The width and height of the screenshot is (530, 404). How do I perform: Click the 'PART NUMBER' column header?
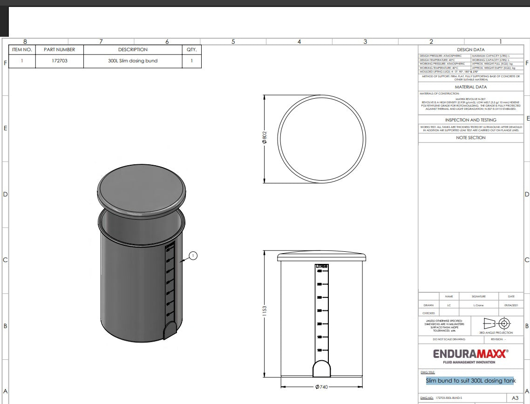(60, 50)
